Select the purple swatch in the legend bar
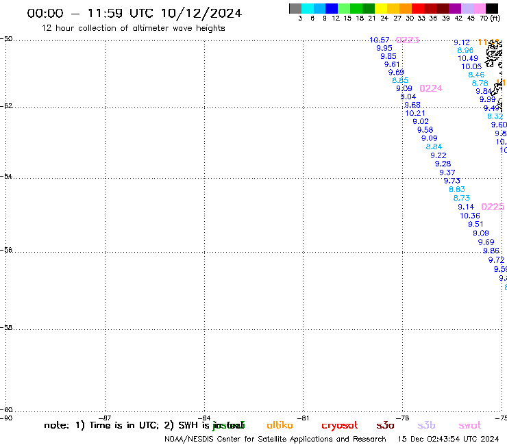This screenshot has height=445, width=507. pyautogui.click(x=455, y=8)
